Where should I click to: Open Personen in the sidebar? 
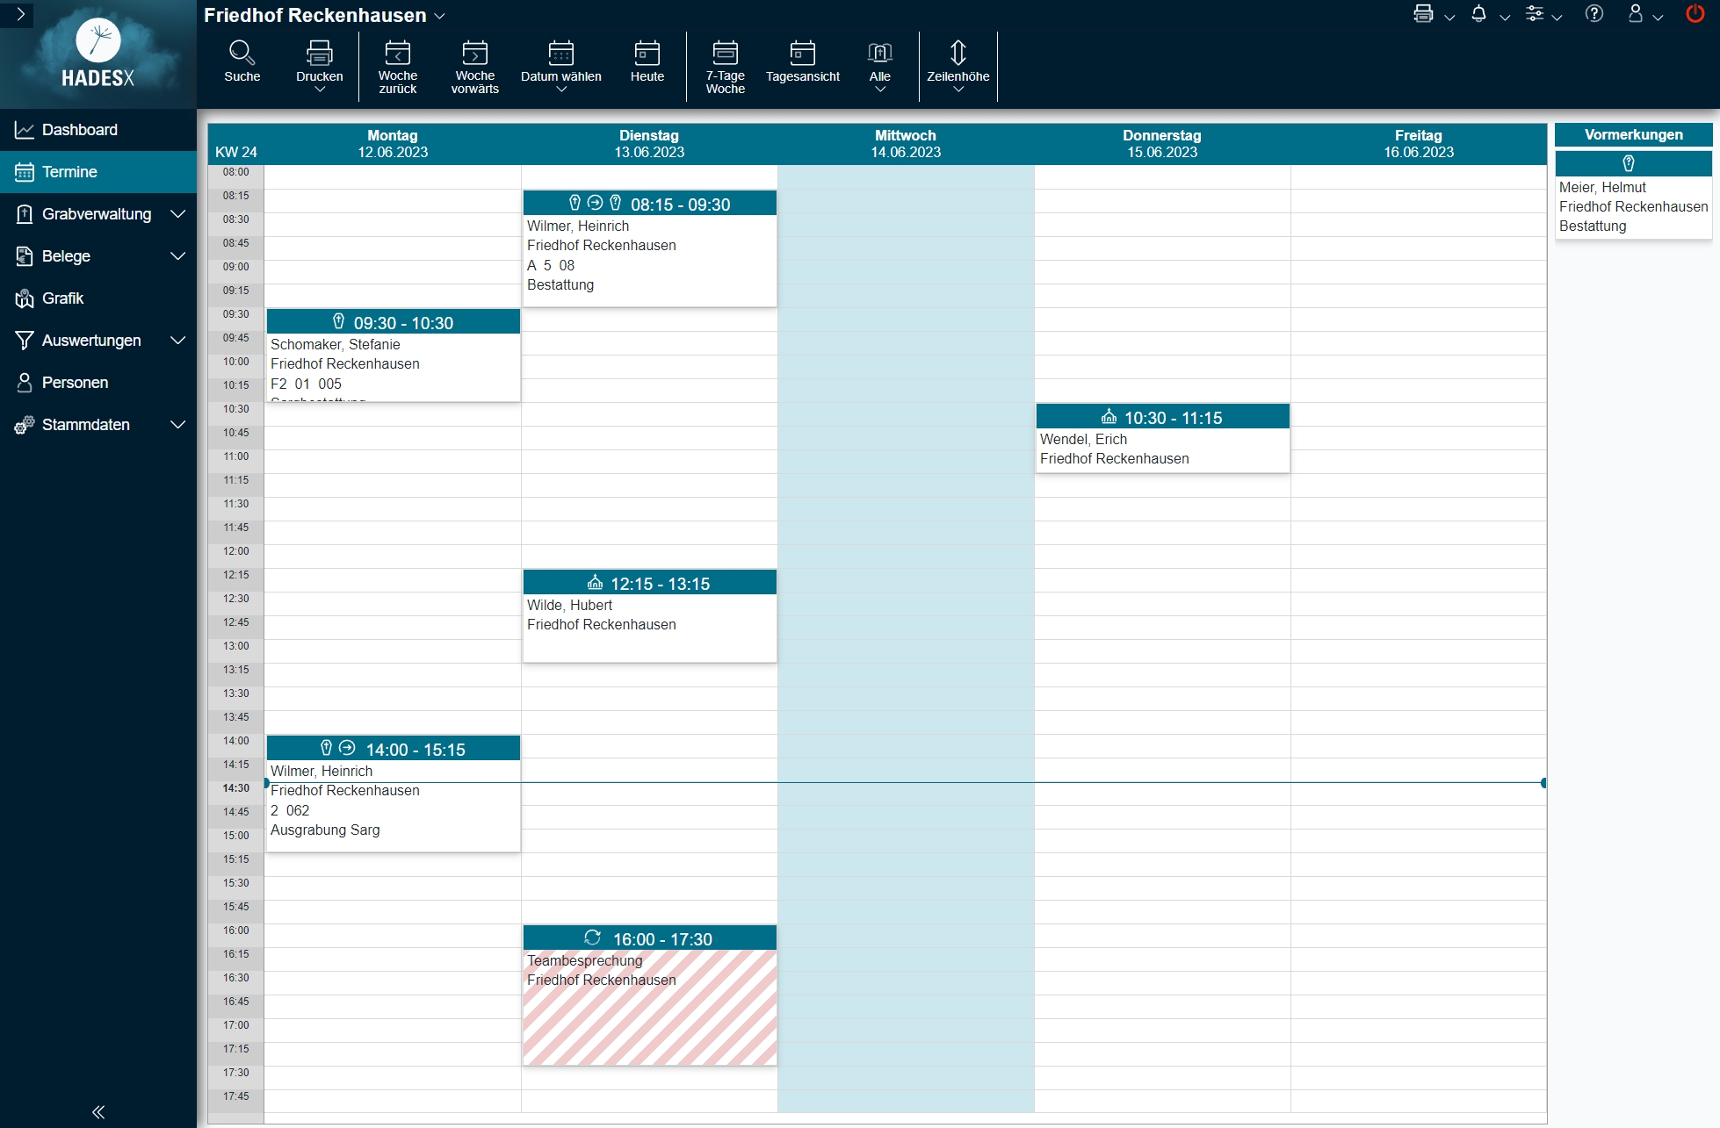click(x=75, y=383)
